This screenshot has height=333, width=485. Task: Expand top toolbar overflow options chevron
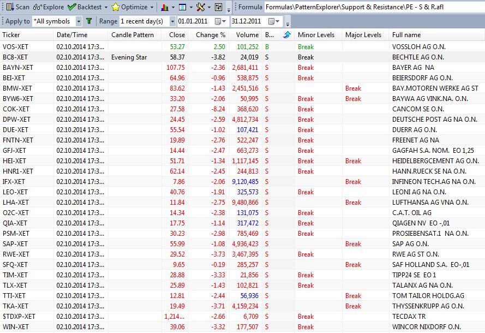229,9
